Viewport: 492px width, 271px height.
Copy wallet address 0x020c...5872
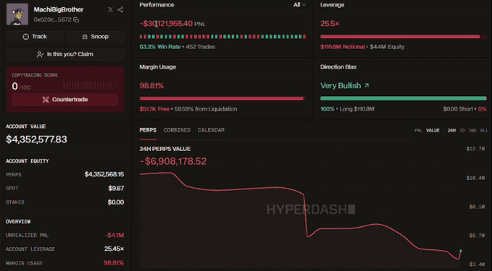[76, 20]
